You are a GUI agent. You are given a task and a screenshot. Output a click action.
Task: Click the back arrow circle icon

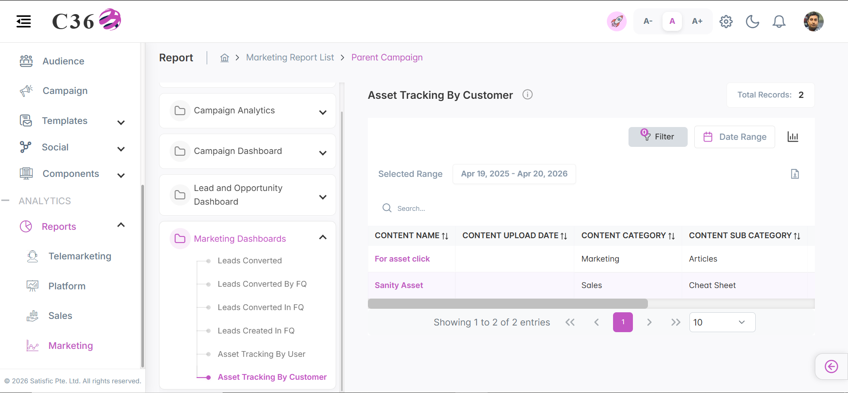pyautogui.click(x=831, y=367)
